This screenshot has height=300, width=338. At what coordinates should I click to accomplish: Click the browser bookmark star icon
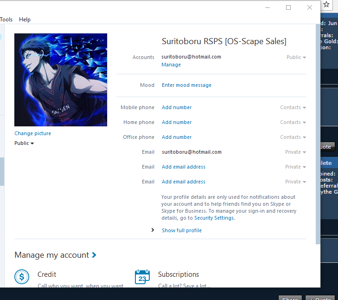(326, 4)
